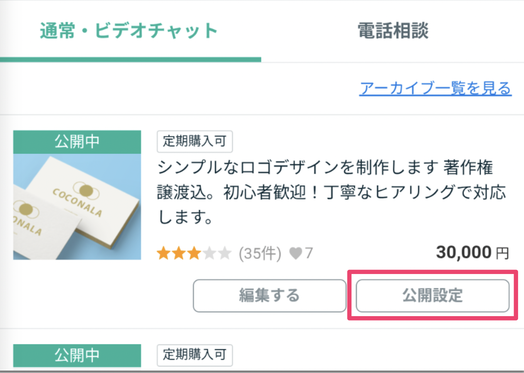Click the 公開中 status badge on first service
The height and width of the screenshot is (373, 524).
tap(77, 142)
